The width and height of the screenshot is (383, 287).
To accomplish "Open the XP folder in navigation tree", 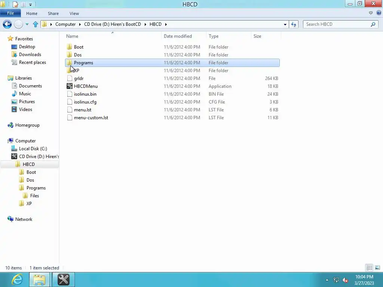I will coord(29,204).
